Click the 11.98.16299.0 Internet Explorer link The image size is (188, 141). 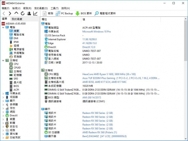click(x=90, y=39)
